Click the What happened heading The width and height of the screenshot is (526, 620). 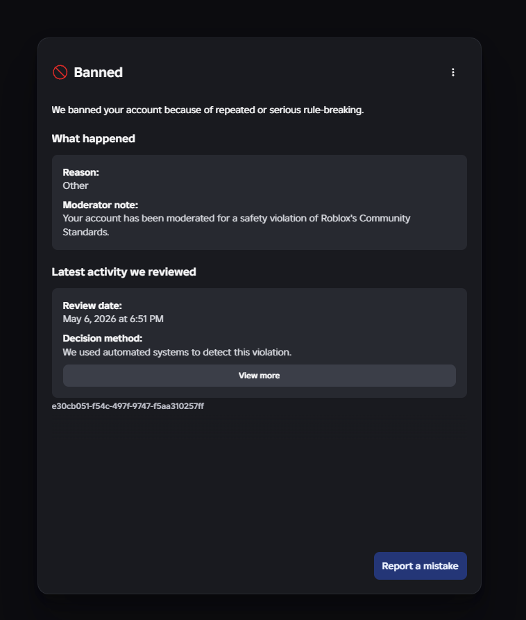pos(93,138)
